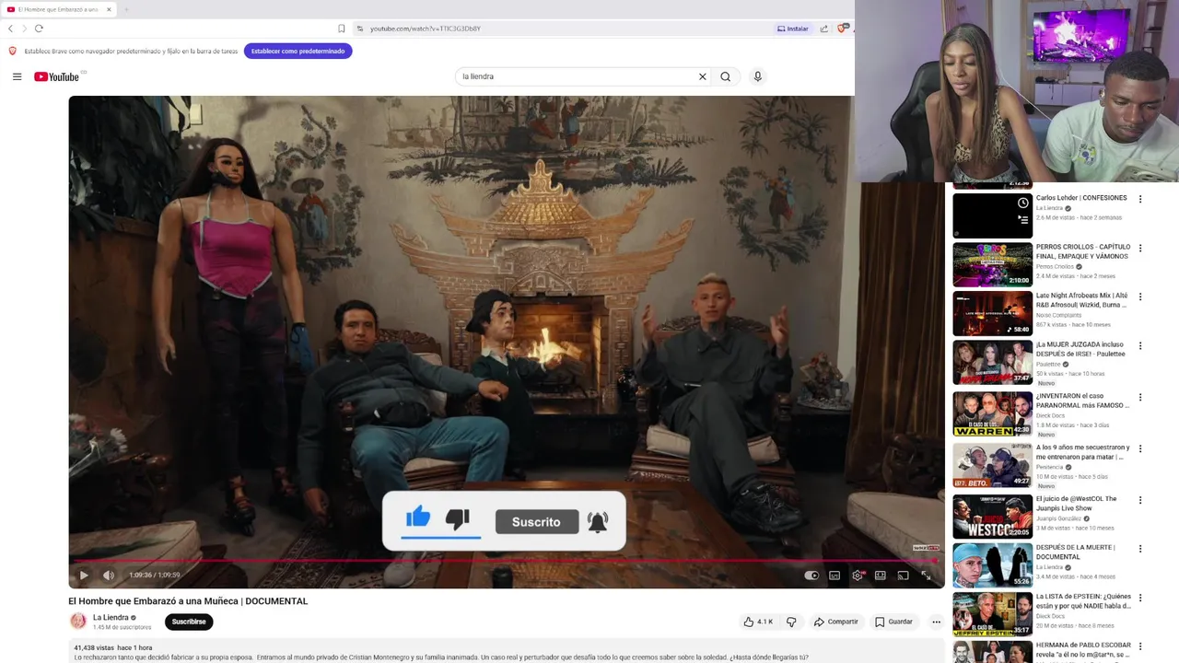
Task: Select the El Hombre que Embarazó browser tab
Action: [x=57, y=9]
